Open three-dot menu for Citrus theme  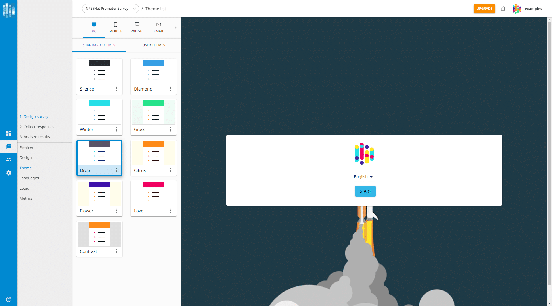(x=171, y=170)
